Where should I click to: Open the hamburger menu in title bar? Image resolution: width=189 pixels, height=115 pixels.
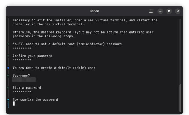pos(151,11)
